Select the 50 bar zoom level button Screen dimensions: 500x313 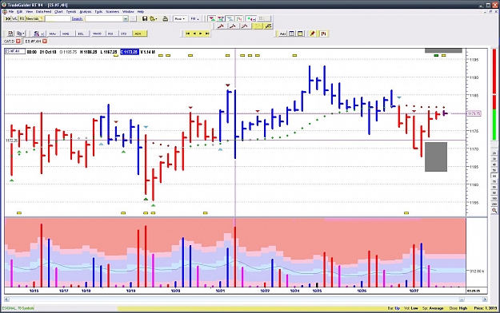494,170
